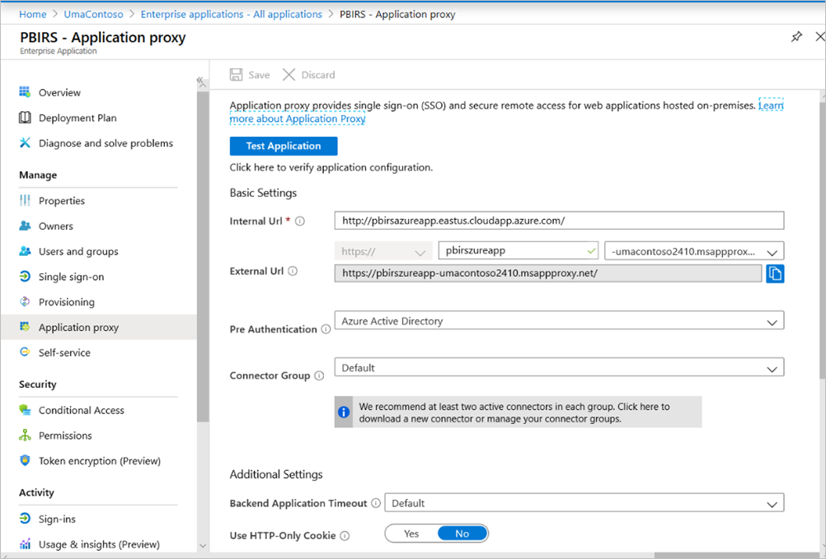Open the Learn more about Application Proxy link

click(x=297, y=118)
